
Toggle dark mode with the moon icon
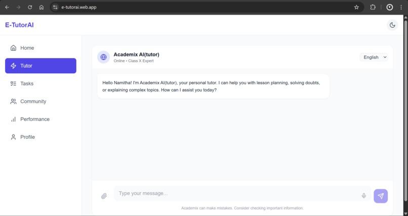(x=392, y=25)
